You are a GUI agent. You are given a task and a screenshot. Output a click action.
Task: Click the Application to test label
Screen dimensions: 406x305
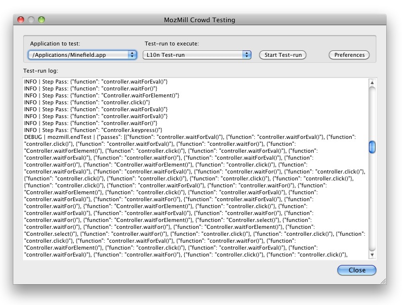(55, 44)
